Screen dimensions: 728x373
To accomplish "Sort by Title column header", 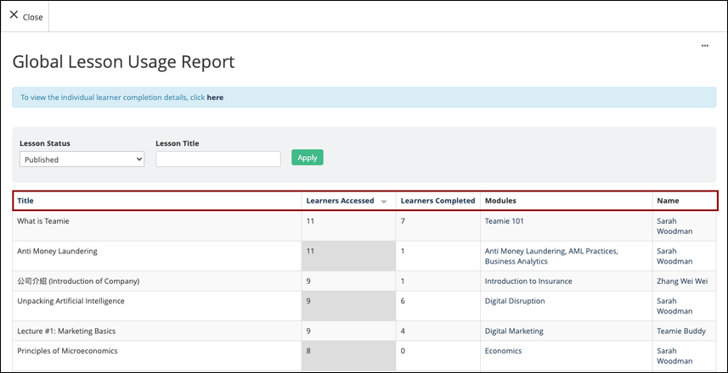I will (25, 201).
